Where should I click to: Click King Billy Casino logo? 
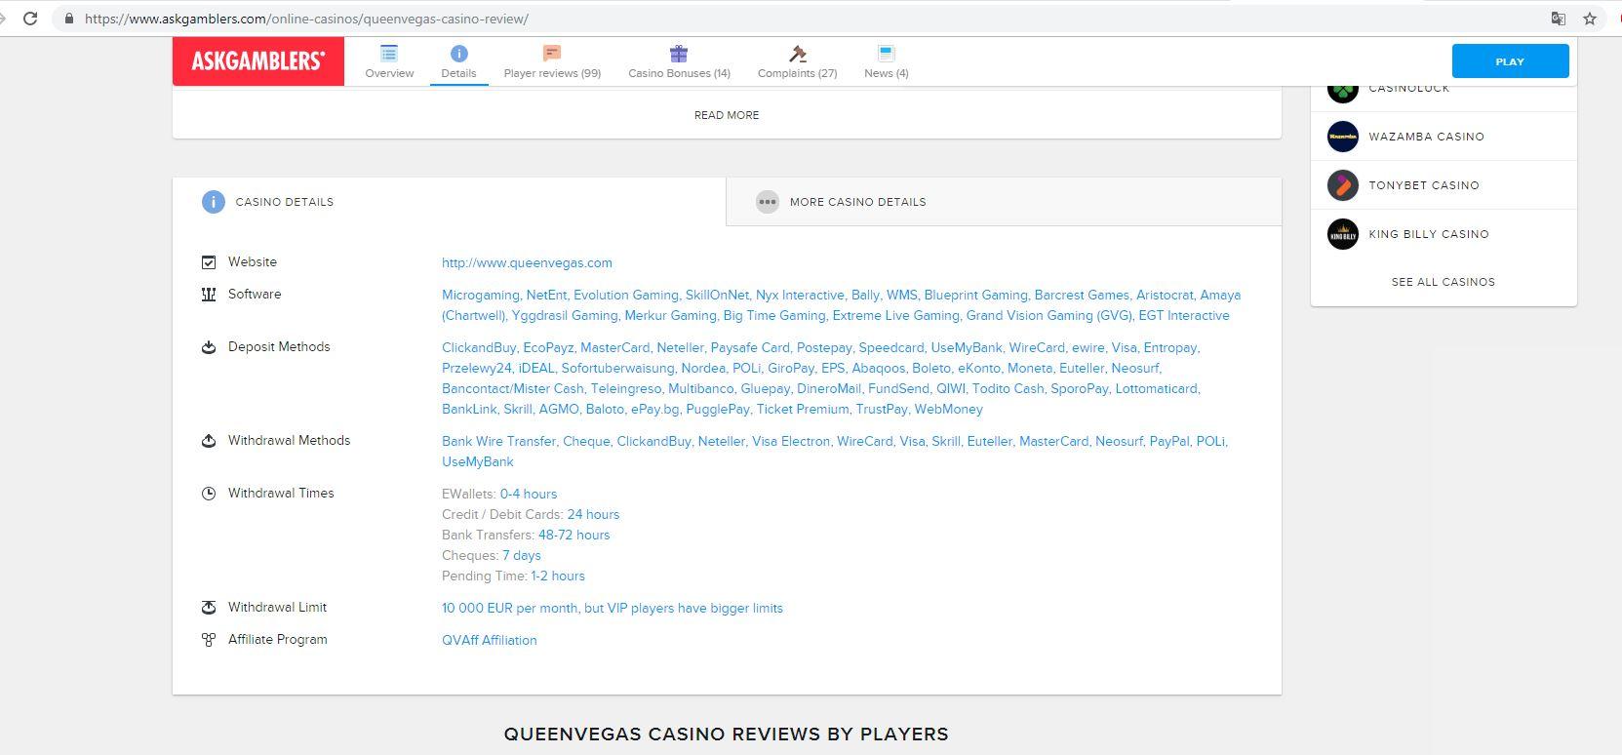coord(1343,234)
